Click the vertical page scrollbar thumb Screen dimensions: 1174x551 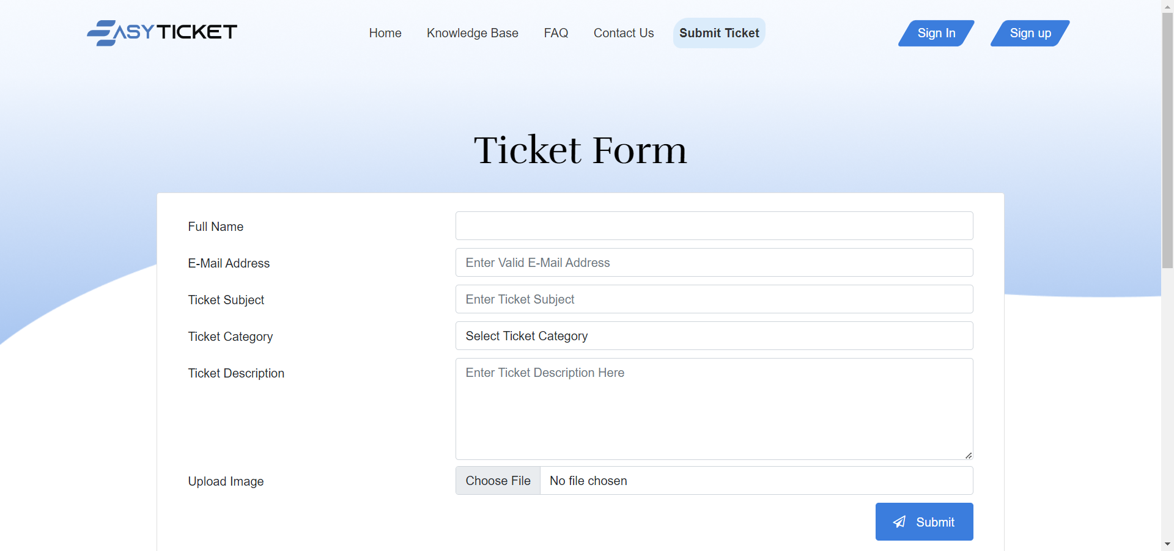1167,140
